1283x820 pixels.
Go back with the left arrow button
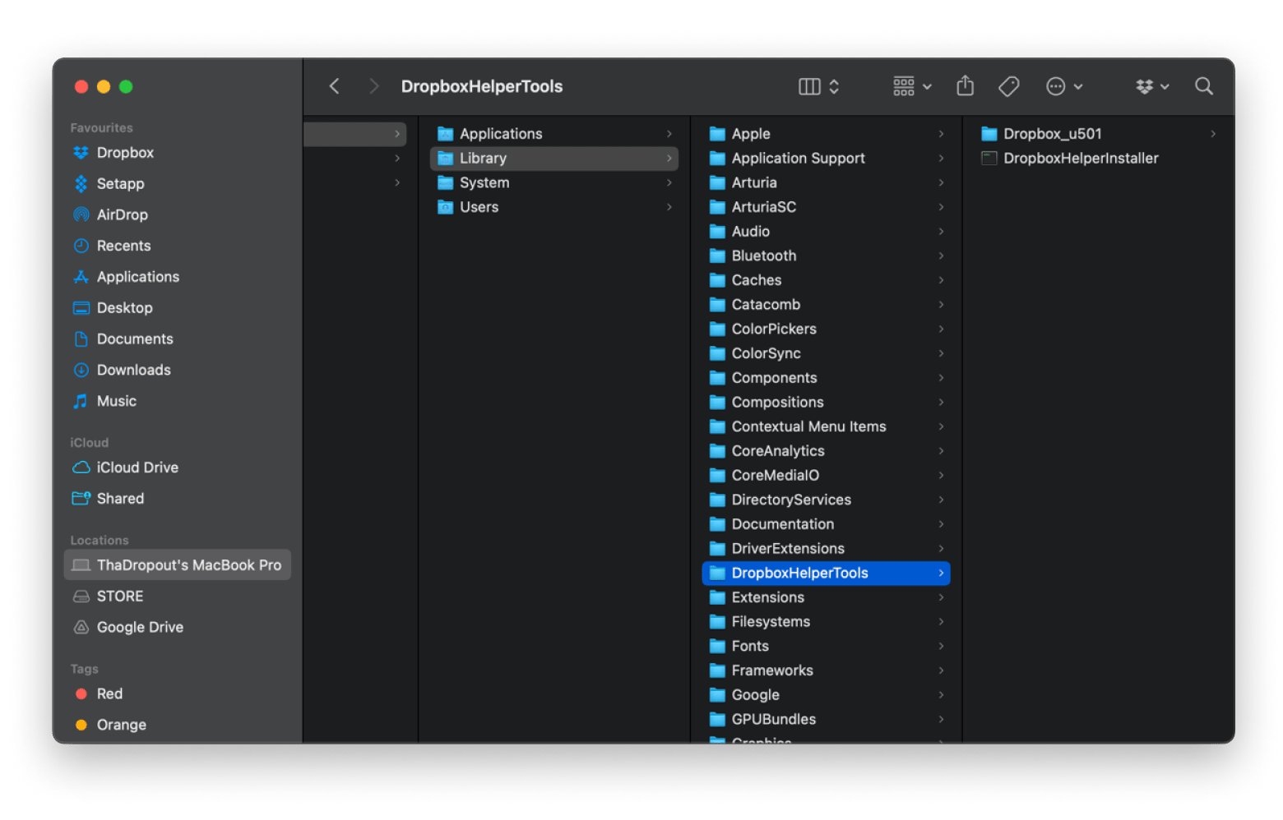[x=335, y=86]
